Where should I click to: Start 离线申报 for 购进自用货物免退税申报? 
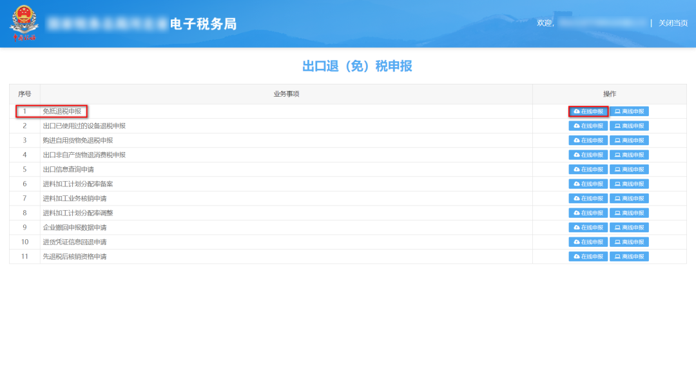point(629,141)
